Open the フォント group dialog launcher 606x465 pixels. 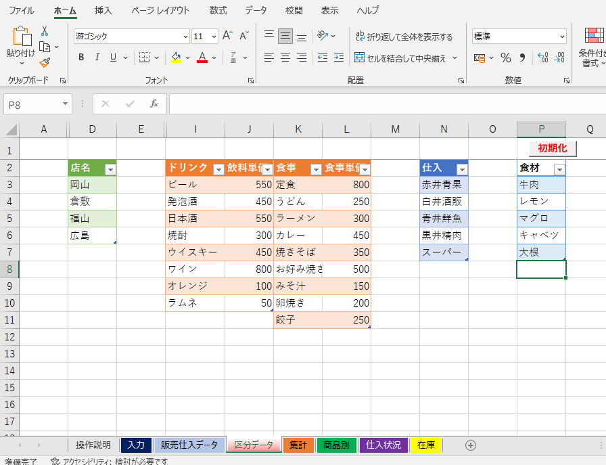point(251,81)
